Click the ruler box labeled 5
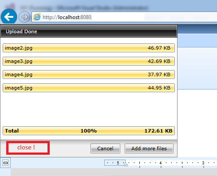The height and width of the screenshot is (176, 217). point(115,163)
